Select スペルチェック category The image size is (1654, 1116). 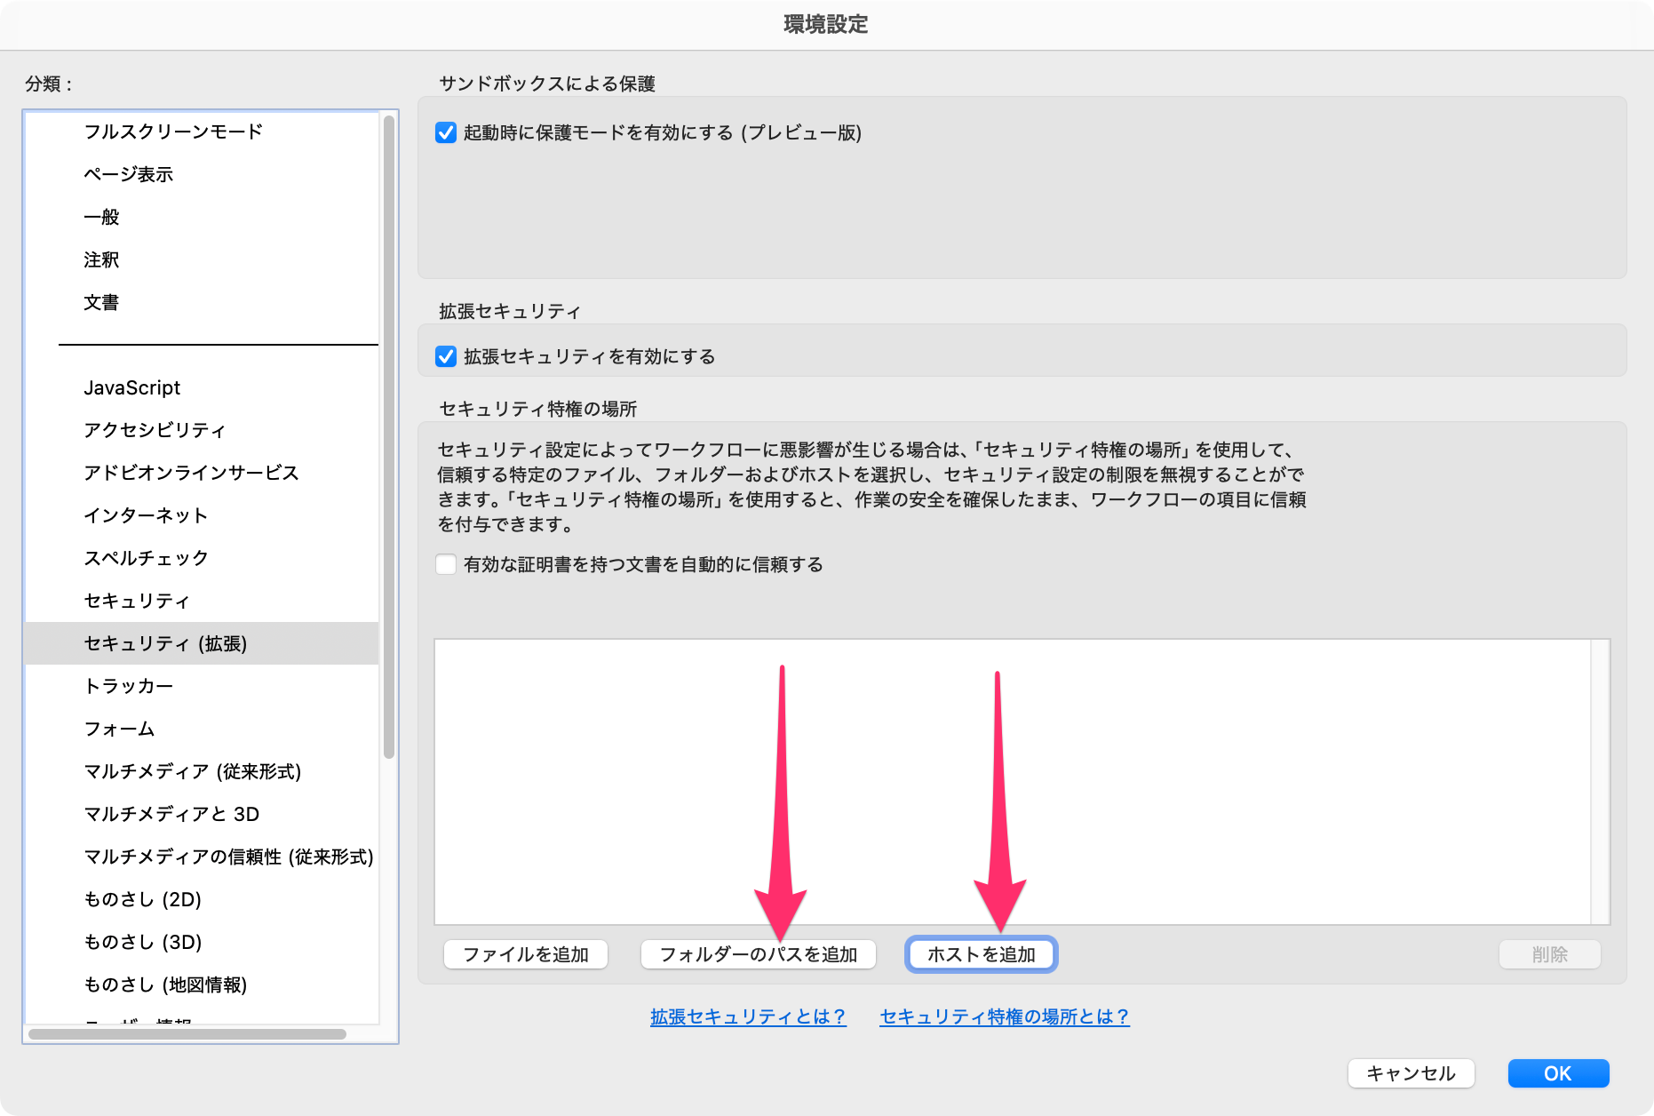pyautogui.click(x=145, y=558)
